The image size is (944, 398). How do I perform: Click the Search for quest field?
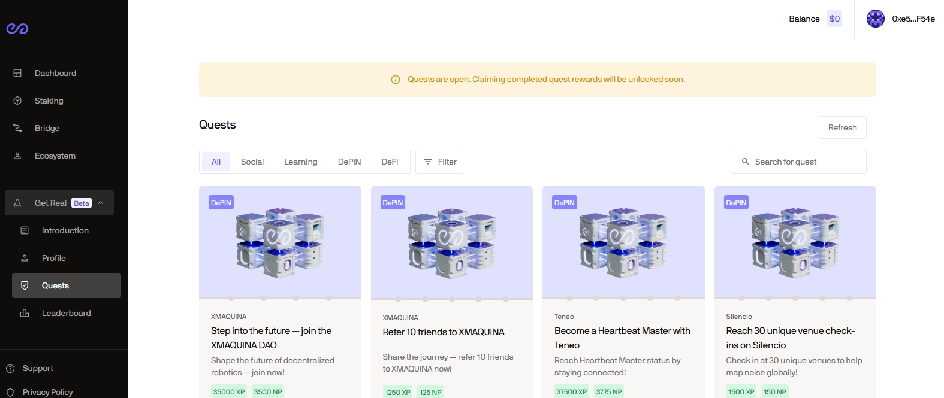[803, 162]
